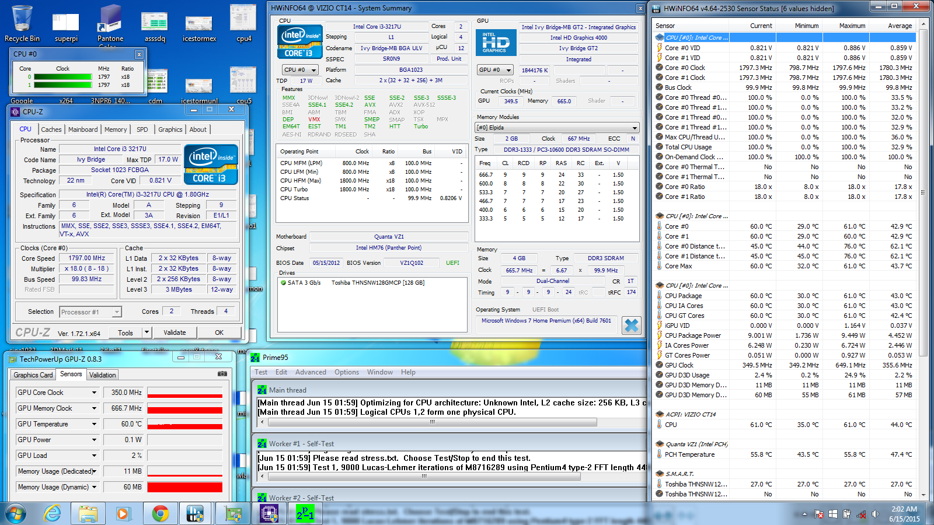Open the Test menu in Prime95
The image size is (934, 525).
coord(261,372)
